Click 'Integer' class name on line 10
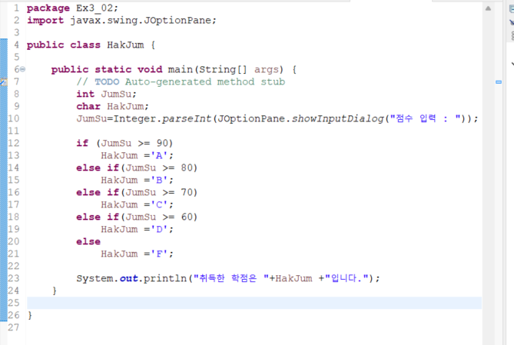The width and height of the screenshot is (514, 345). (134, 118)
